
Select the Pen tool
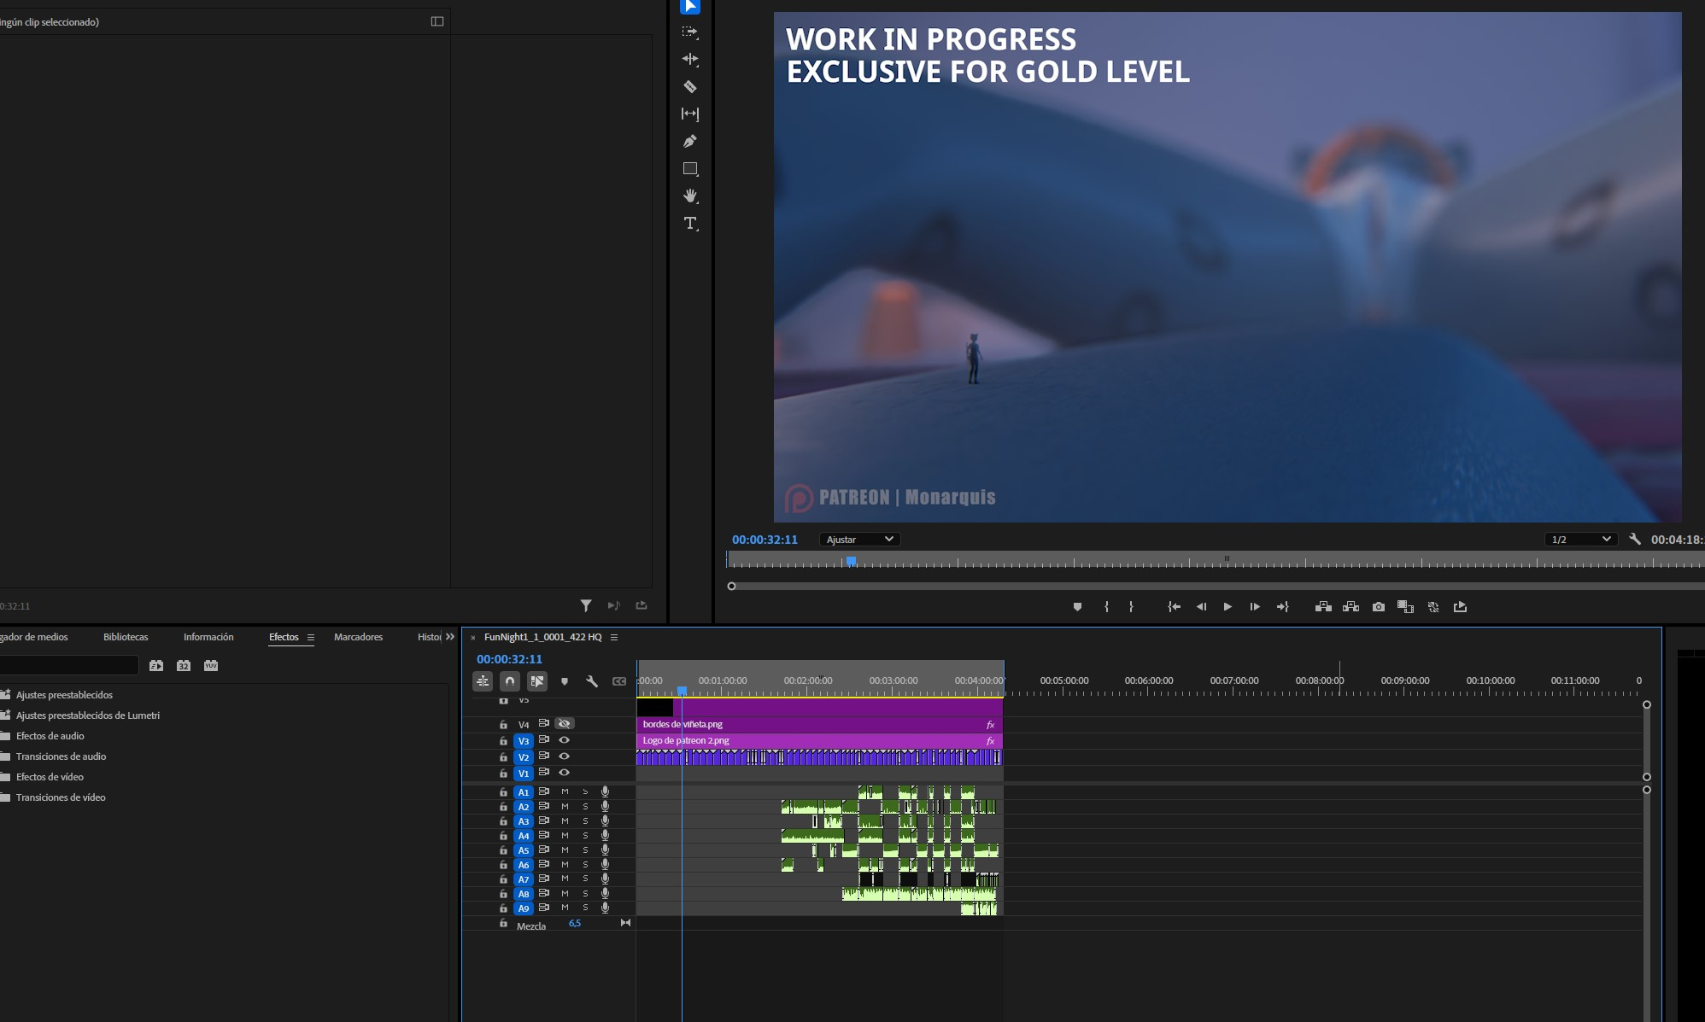coord(690,142)
